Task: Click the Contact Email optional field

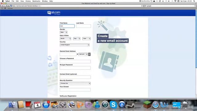Action: pyautogui.click(x=75, y=77)
